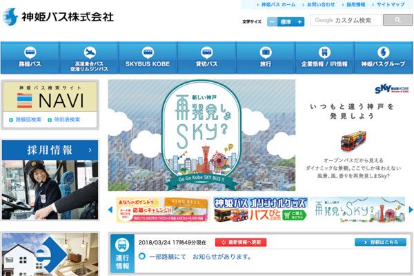
Task: Click the 採用情報 blue banner header
Action: pos(50,150)
